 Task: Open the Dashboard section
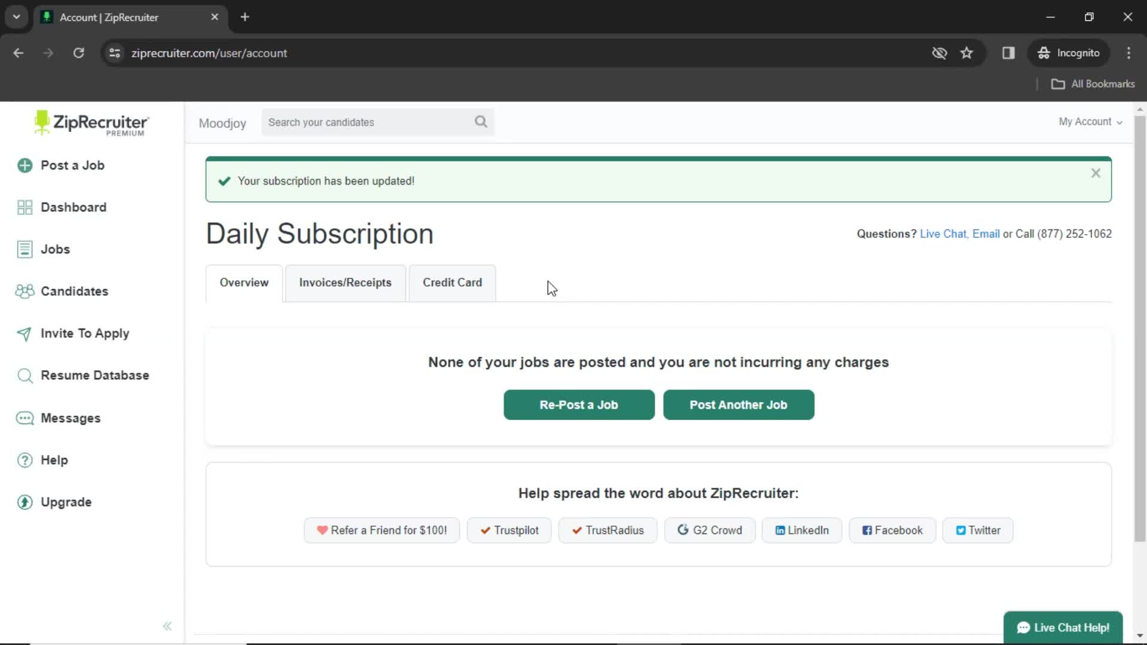(x=74, y=206)
